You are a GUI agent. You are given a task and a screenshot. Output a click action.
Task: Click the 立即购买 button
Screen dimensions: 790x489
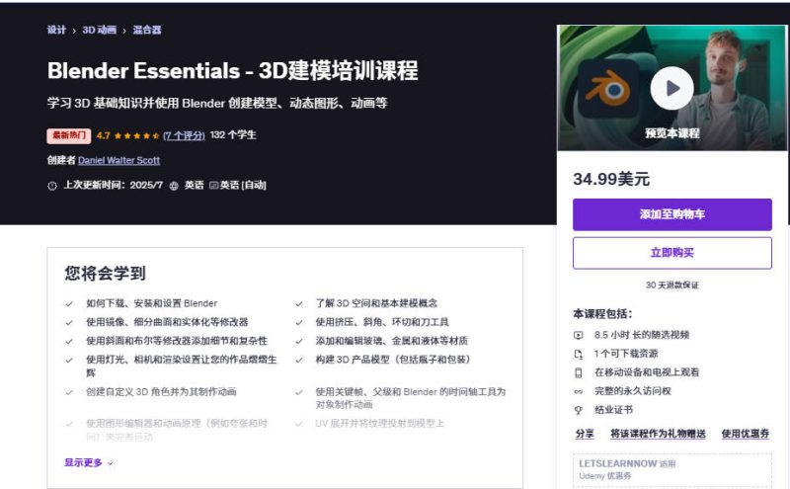(x=672, y=253)
